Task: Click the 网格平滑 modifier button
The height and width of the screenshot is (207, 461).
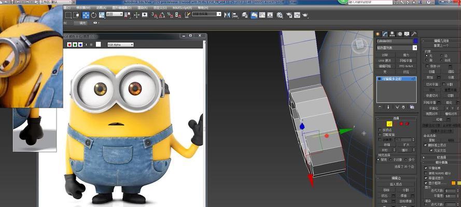Action: coord(406,61)
